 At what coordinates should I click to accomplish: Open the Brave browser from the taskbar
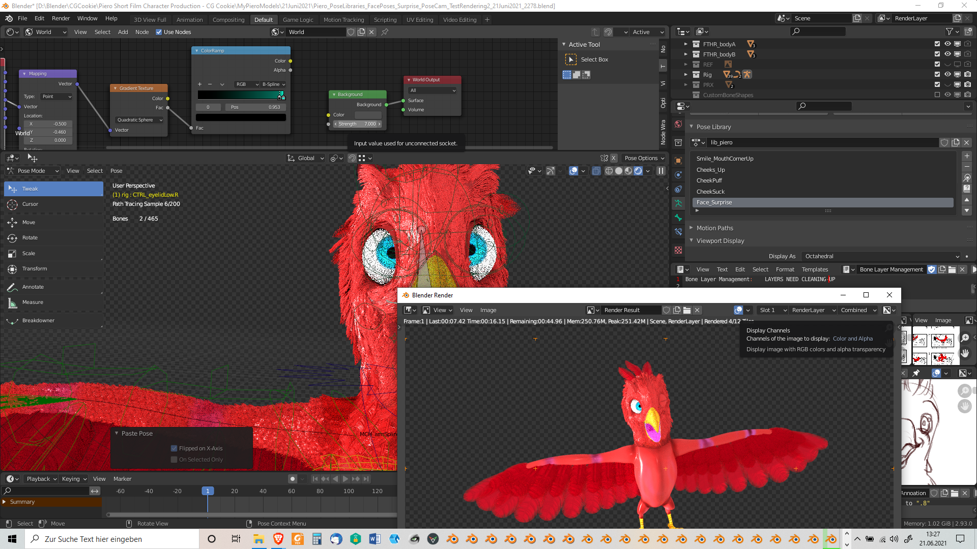click(x=278, y=539)
